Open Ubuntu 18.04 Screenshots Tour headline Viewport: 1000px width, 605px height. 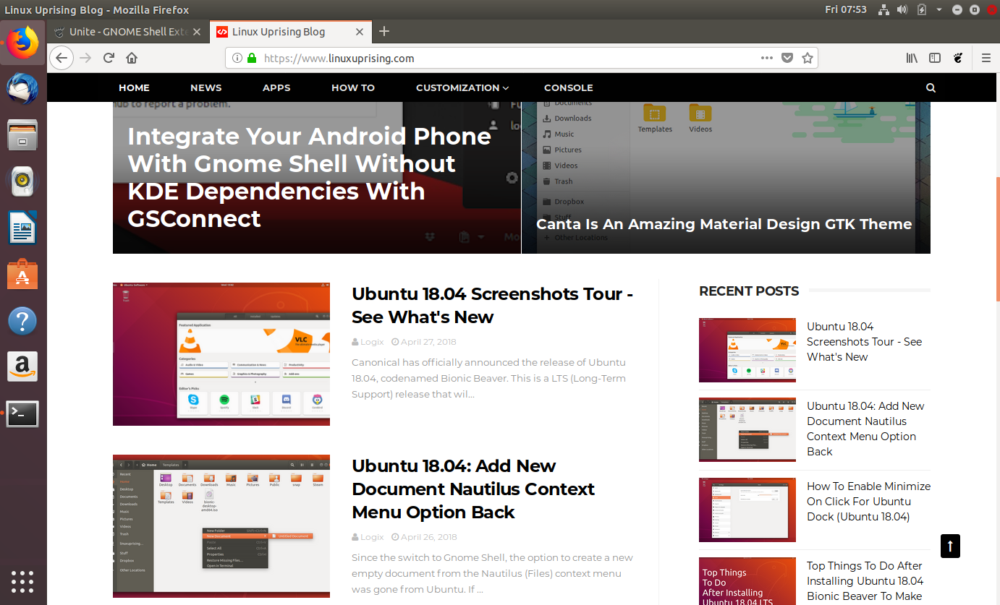[x=493, y=305]
